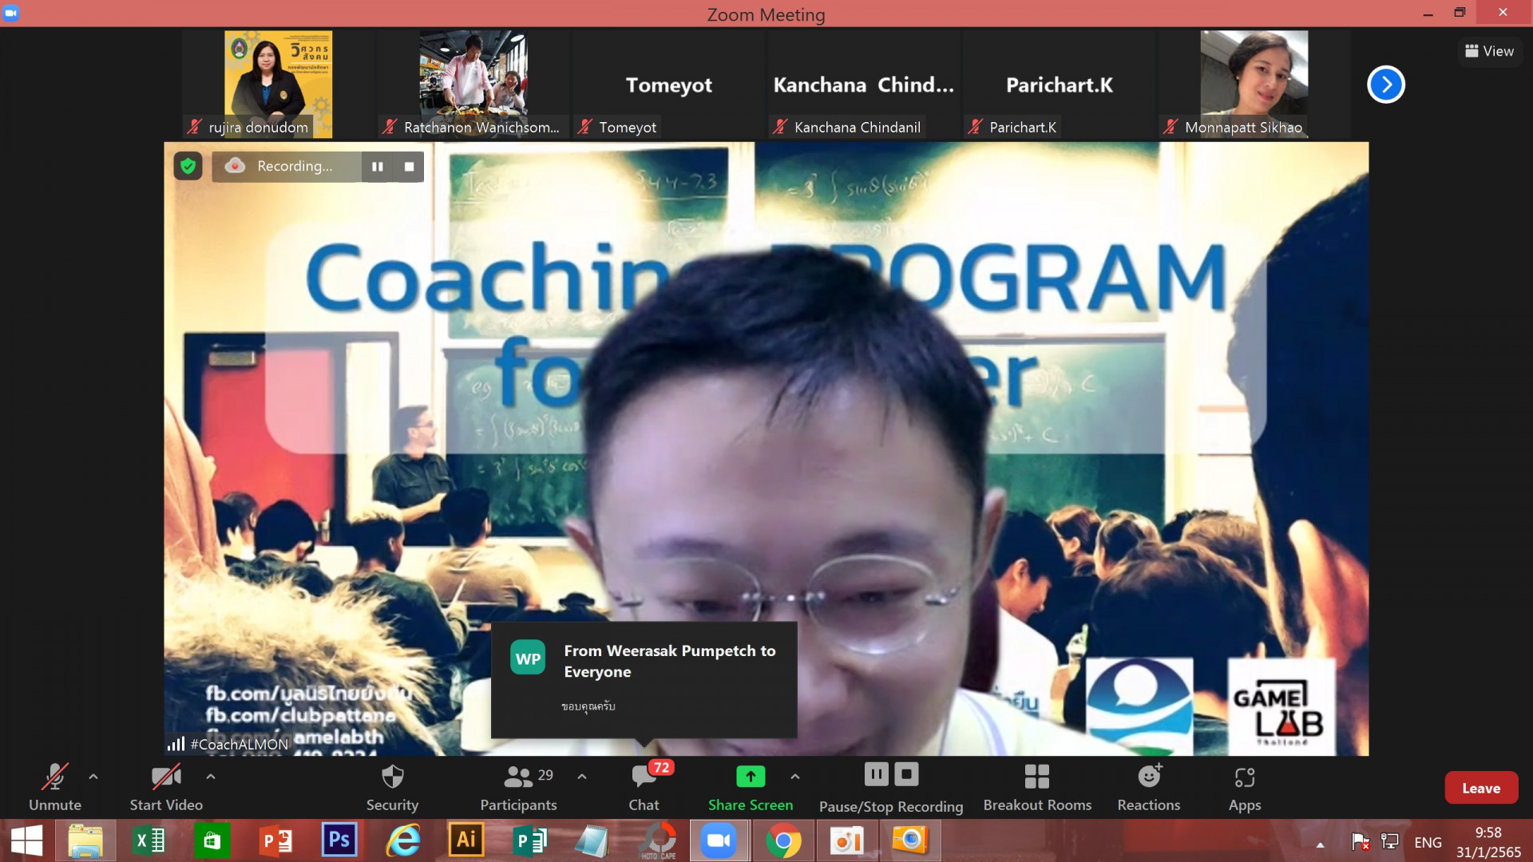The image size is (1533, 862).
Task: Open the Participants panel
Action: coord(518,787)
